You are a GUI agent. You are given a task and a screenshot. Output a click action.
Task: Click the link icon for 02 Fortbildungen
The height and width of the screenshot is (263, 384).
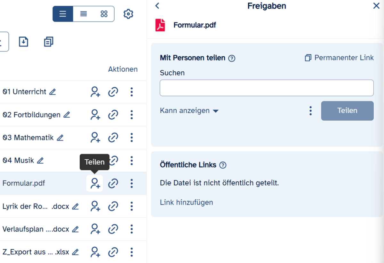(x=113, y=115)
